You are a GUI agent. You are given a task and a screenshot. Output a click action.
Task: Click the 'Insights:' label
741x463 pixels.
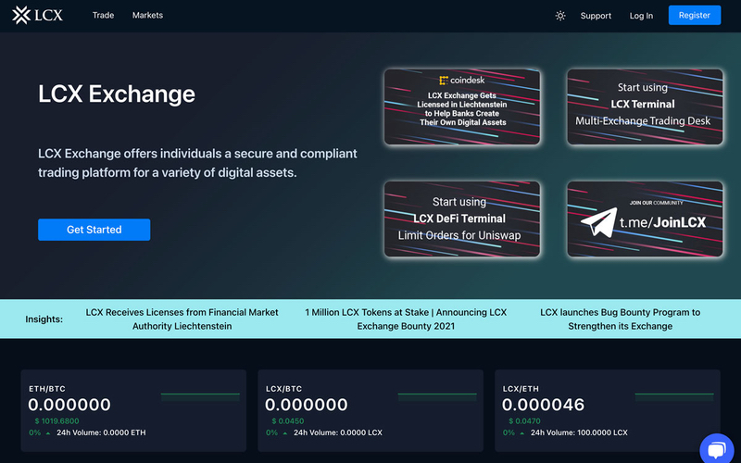point(44,319)
